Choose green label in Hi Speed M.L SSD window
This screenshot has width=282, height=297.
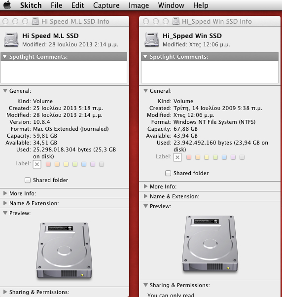coord(75,164)
